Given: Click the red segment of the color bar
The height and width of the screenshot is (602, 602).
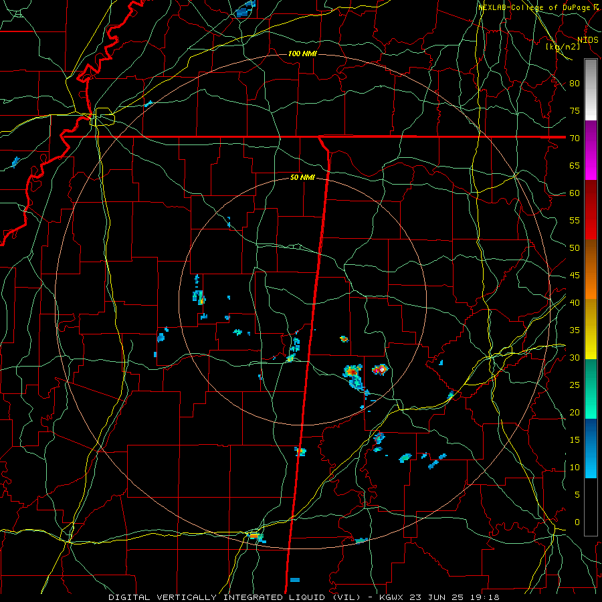Looking at the screenshot, I should (x=591, y=210).
